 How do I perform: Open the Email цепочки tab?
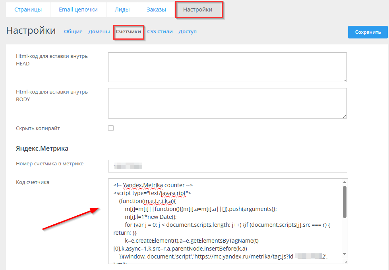tap(78, 10)
